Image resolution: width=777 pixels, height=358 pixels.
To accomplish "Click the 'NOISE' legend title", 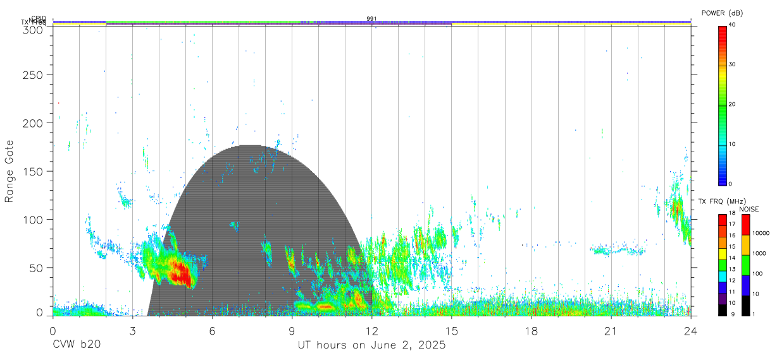I will point(749,209).
